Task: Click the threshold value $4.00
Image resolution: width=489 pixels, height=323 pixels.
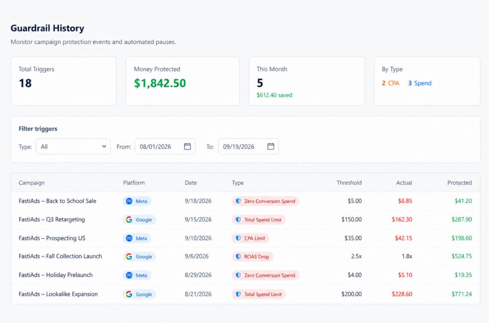Action: pos(355,275)
